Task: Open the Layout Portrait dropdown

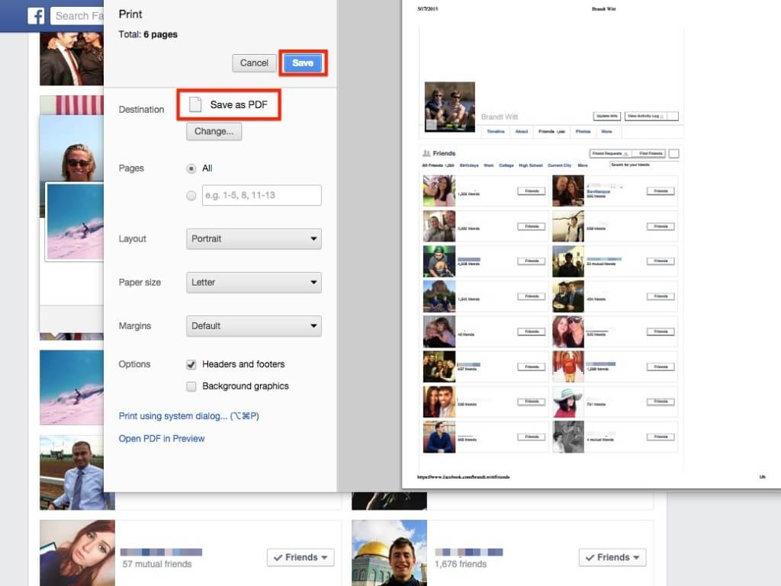Action: [253, 239]
